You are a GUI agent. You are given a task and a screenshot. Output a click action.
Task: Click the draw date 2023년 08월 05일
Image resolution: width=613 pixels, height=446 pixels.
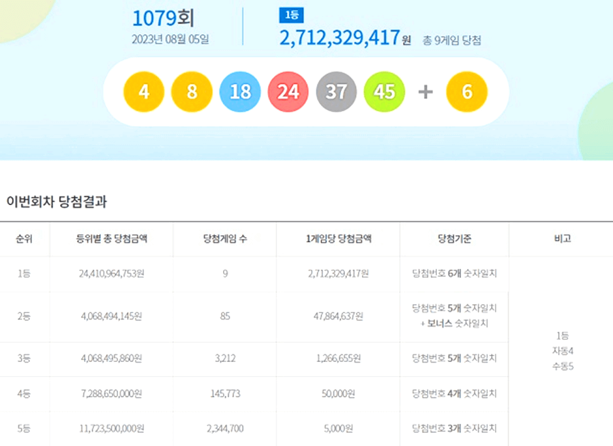point(171,39)
